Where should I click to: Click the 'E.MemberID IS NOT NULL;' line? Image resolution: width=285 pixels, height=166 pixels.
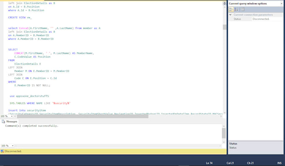coord(32,85)
